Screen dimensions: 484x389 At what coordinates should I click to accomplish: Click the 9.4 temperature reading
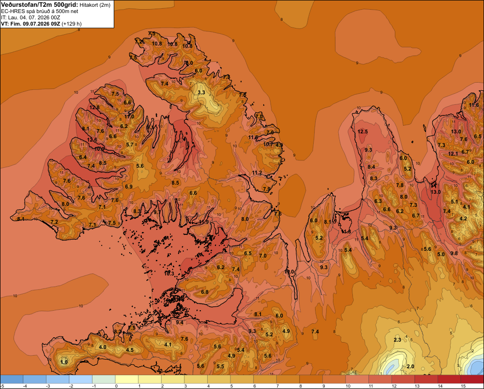pyautogui.click(x=180, y=322)
